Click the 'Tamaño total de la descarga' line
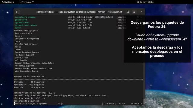 click(34, 93)
